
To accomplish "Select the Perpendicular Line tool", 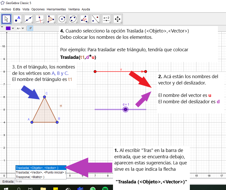I will tap(40, 19).
